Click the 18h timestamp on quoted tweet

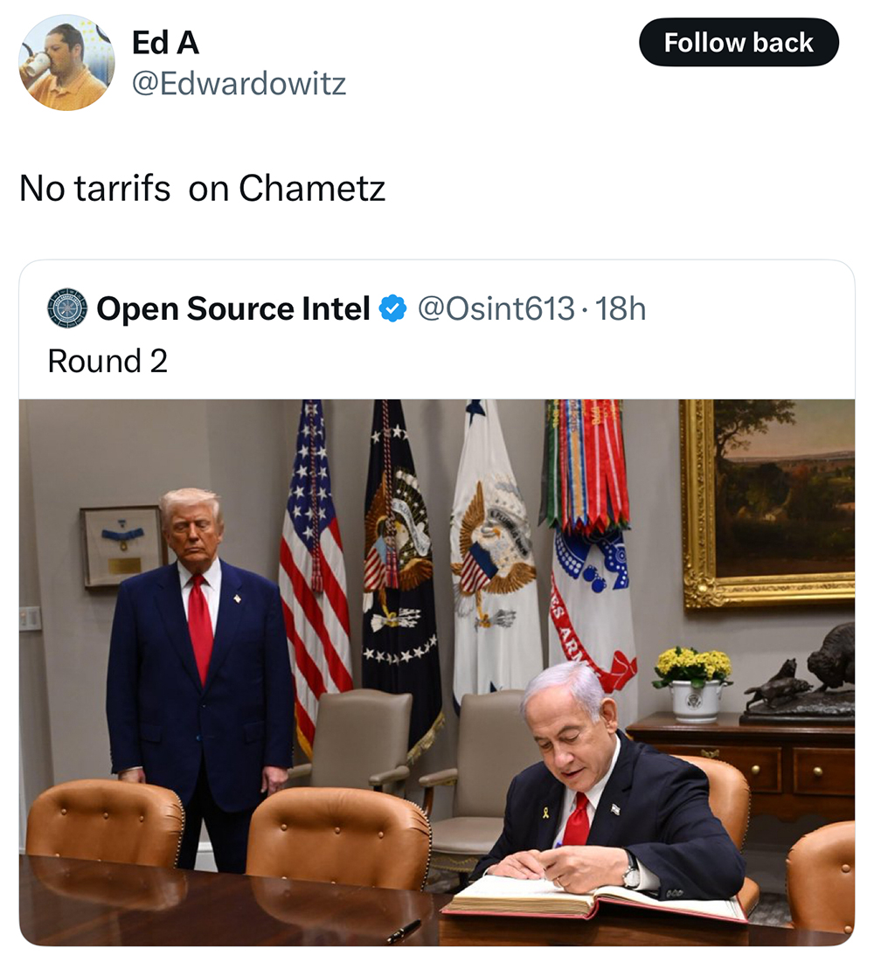[621, 308]
